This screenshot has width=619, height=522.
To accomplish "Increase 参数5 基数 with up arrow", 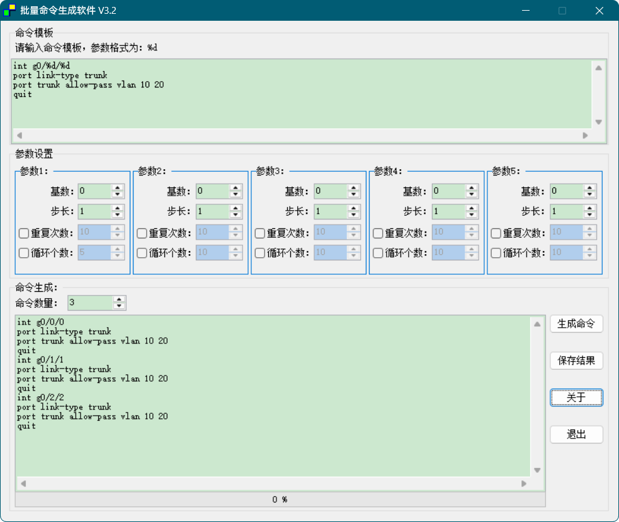I will [x=589, y=188].
